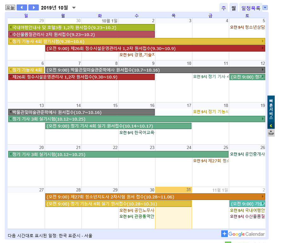Open 오전 9시 공인중개사 event on October 26

click(x=247, y=154)
